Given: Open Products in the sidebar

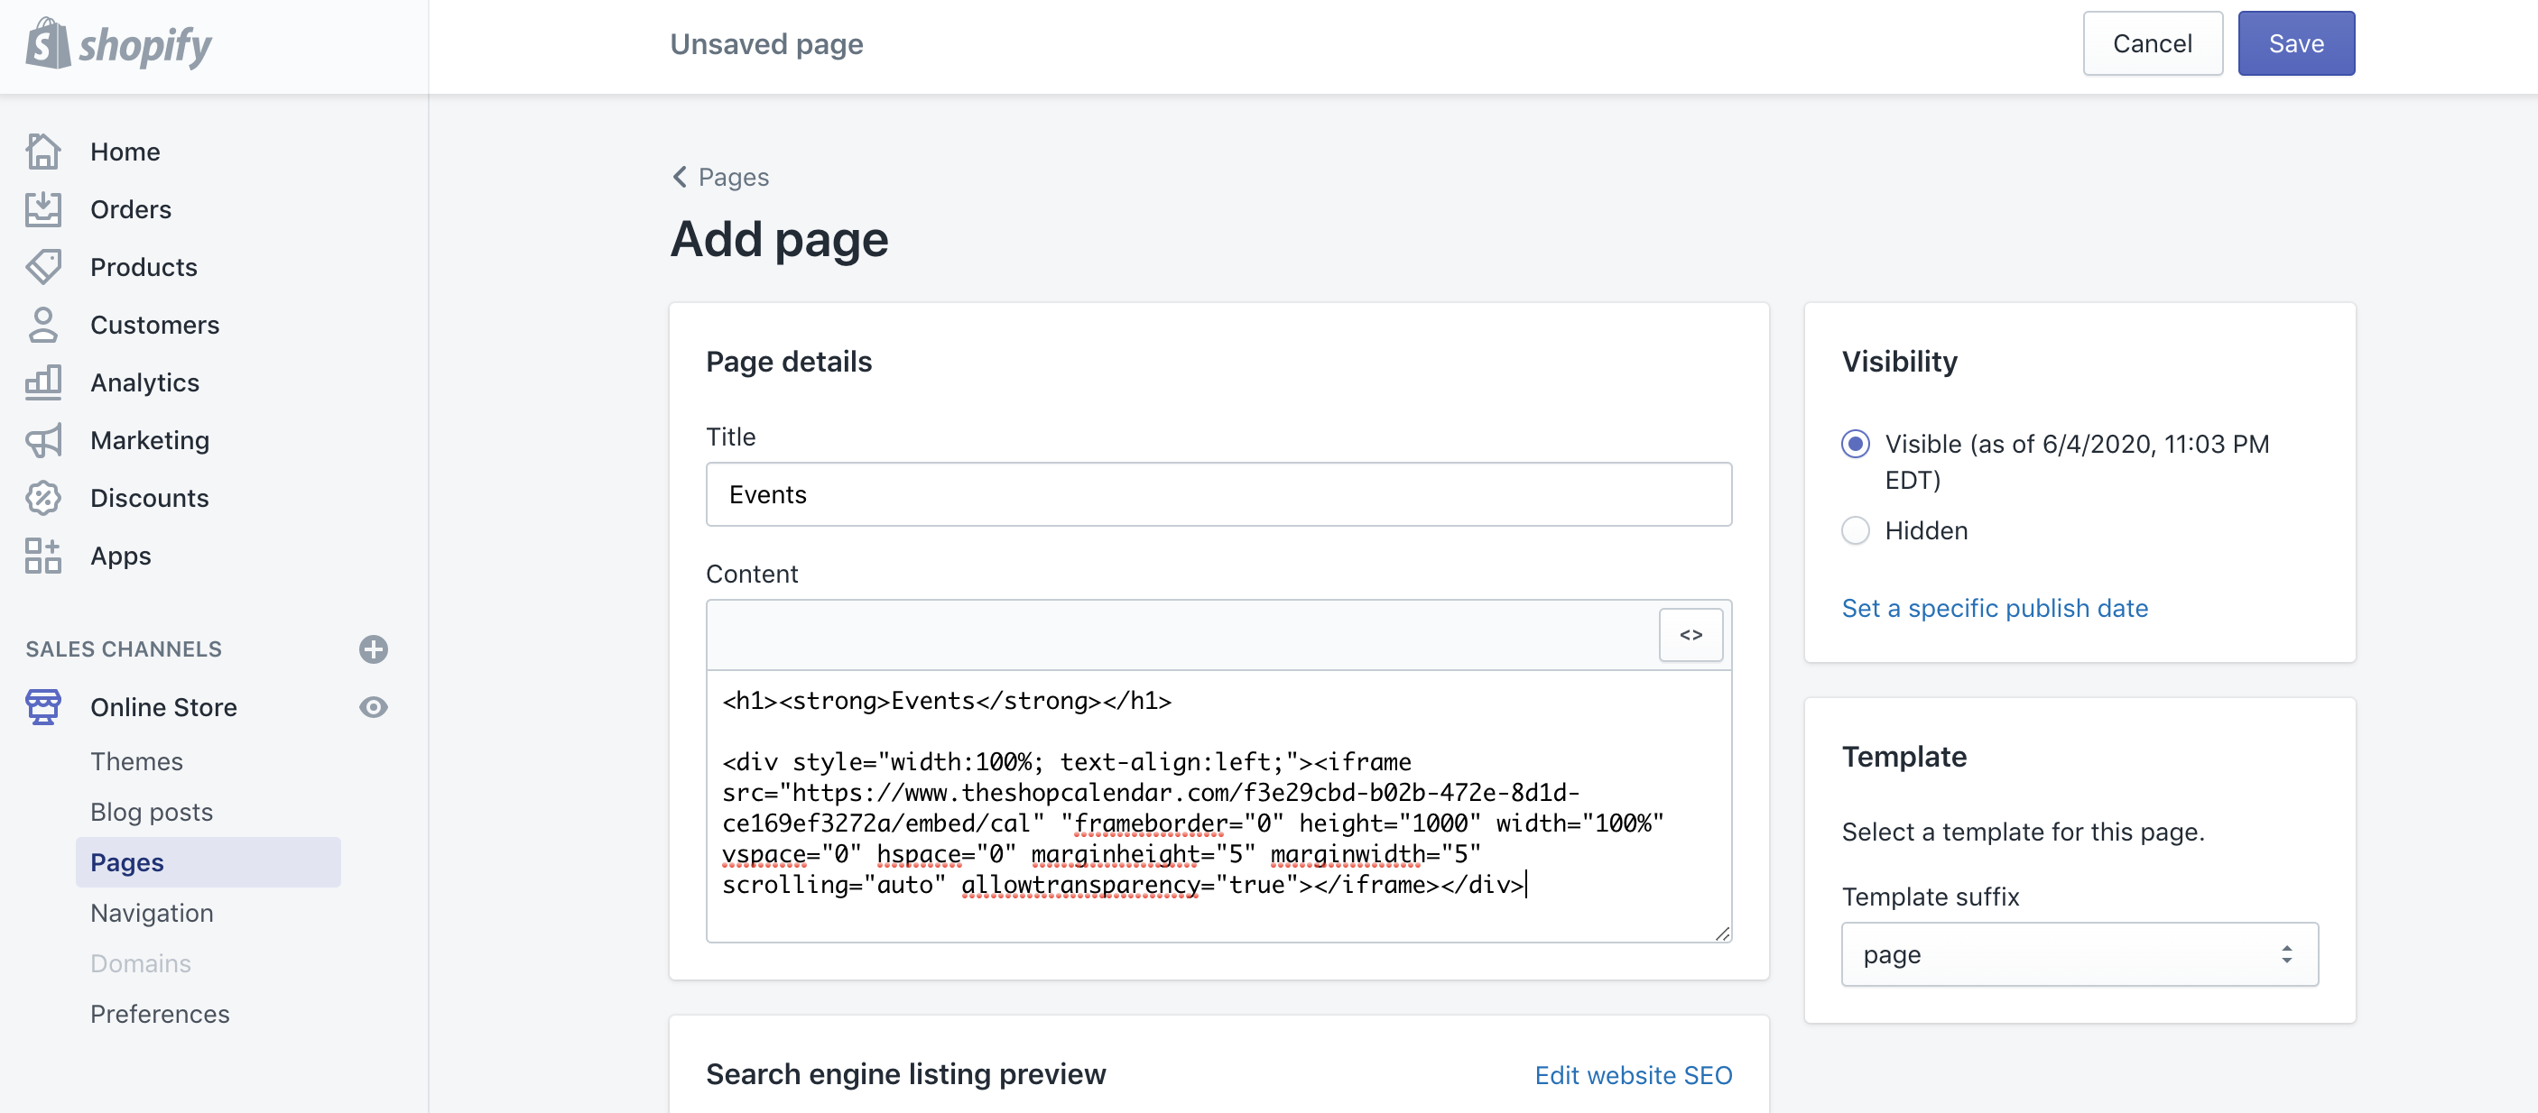Looking at the screenshot, I should (144, 267).
